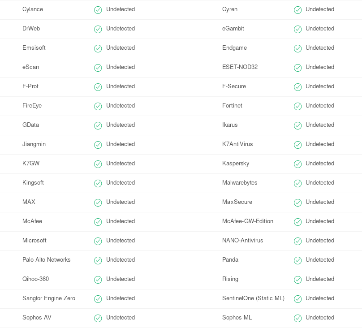Click the checkmark icon next to ESET-NOD32
The height and width of the screenshot is (328, 362).
(297, 68)
